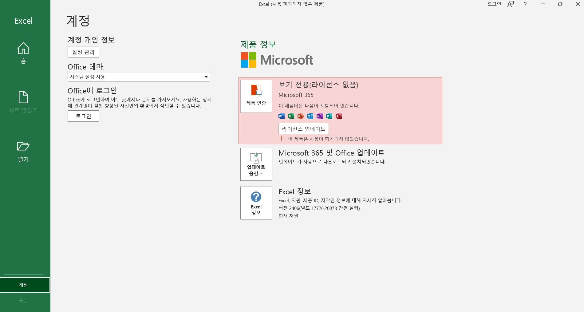Click the '현재 채널' text
Screen dimensions: 584x312
click(288, 216)
